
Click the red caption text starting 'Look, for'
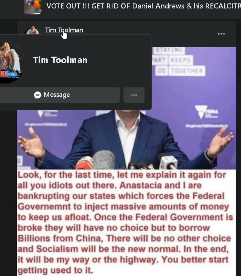coord(125,223)
